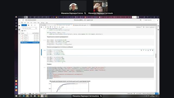Duplicate the active cell from cell toolbar
Image resolution: width=174 pixels, height=98 pixels.
click(x=141, y=50)
